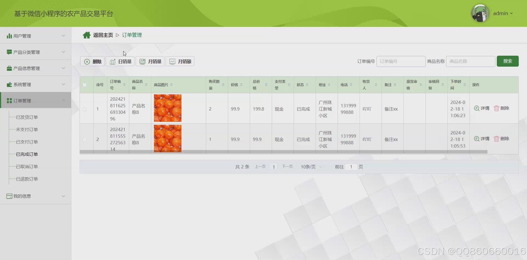Click the home icon beside 返回主页
This screenshot has width=527, height=260.
(x=87, y=35)
